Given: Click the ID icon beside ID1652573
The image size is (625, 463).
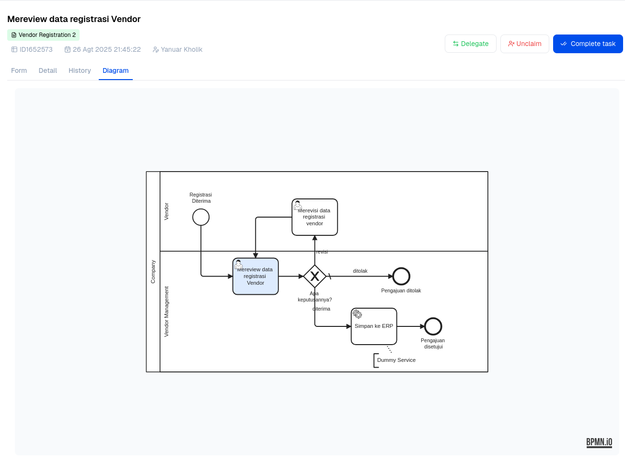Looking at the screenshot, I should click(14, 49).
